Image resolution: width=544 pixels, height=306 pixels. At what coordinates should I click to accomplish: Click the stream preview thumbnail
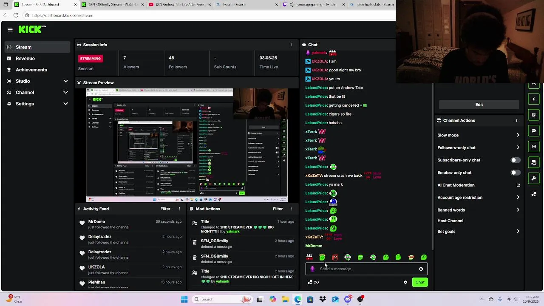click(x=187, y=145)
